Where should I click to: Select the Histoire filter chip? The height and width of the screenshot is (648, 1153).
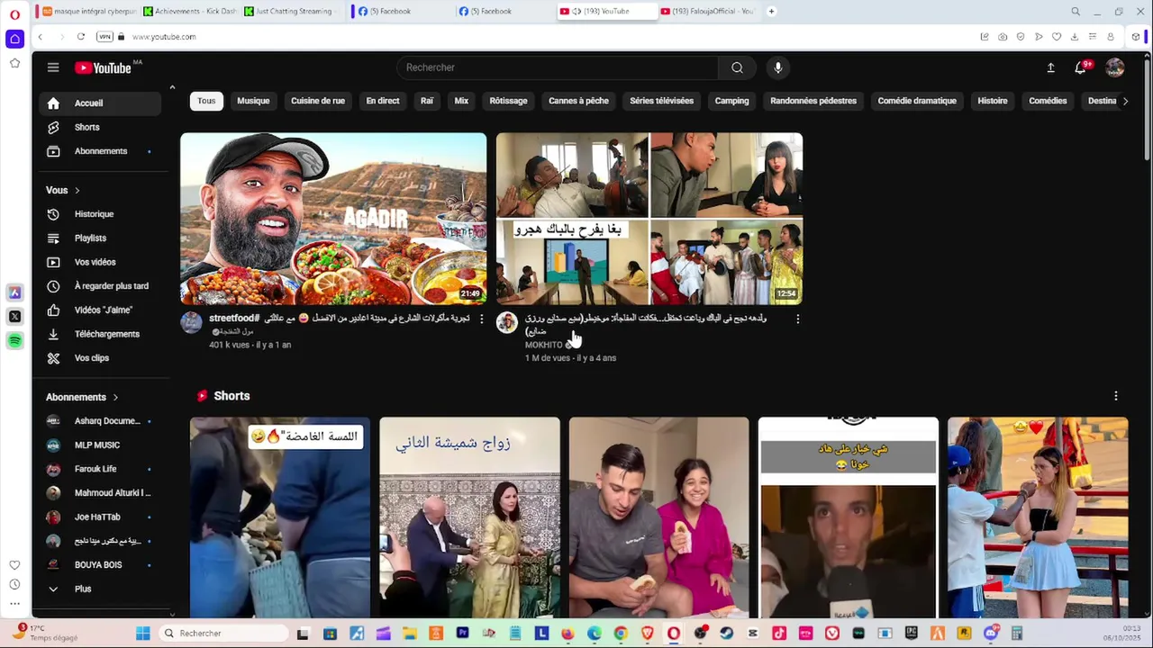point(993,101)
